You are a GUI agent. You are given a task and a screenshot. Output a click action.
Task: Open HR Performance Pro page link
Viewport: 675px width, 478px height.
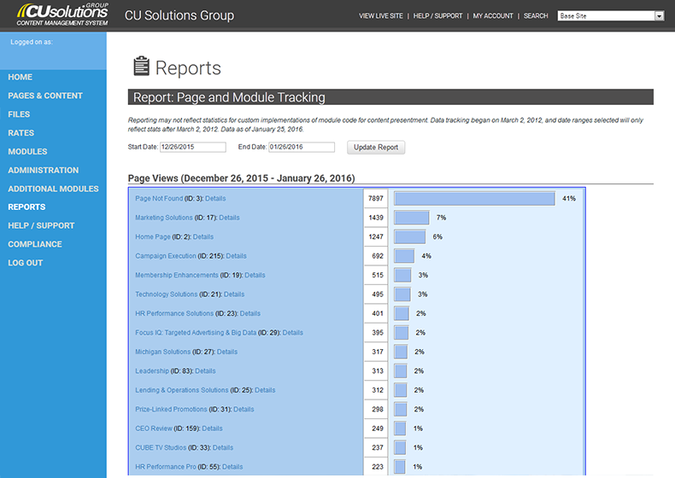click(165, 467)
